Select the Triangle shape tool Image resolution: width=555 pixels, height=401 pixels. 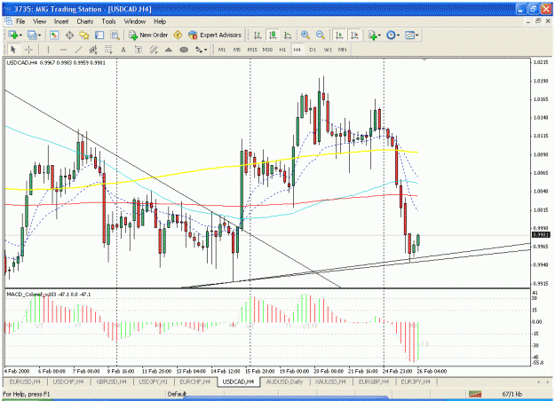pyautogui.click(x=169, y=50)
